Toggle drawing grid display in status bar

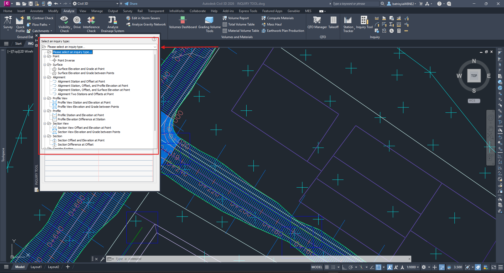[x=327, y=267]
